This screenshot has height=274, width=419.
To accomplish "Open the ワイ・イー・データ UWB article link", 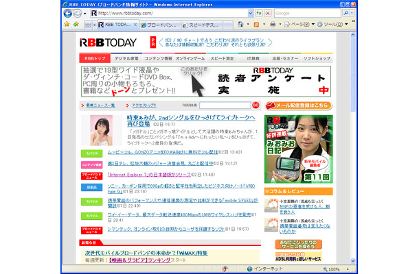I will (x=179, y=215).
